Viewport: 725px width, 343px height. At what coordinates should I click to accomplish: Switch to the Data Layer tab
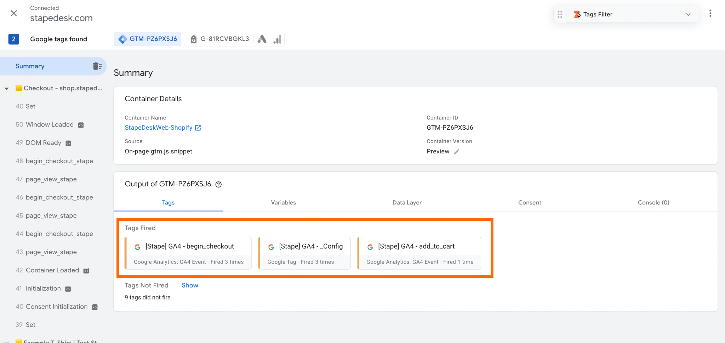point(407,203)
